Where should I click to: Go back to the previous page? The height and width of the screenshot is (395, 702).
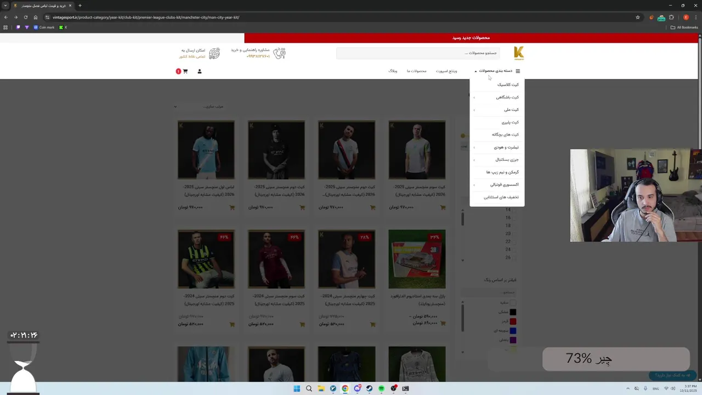[x=6, y=17]
